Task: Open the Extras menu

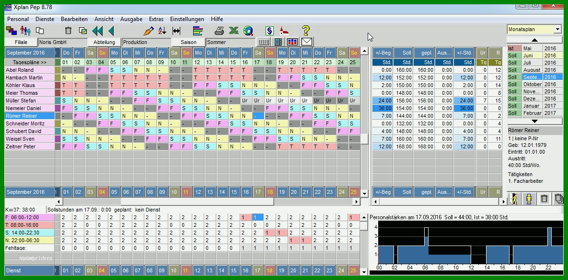Action: pos(156,19)
